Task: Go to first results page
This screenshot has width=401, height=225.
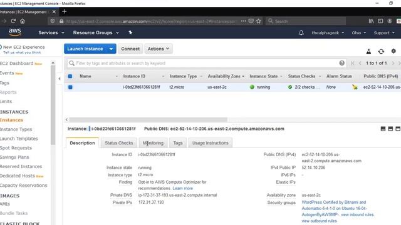Action: [x=352, y=63]
